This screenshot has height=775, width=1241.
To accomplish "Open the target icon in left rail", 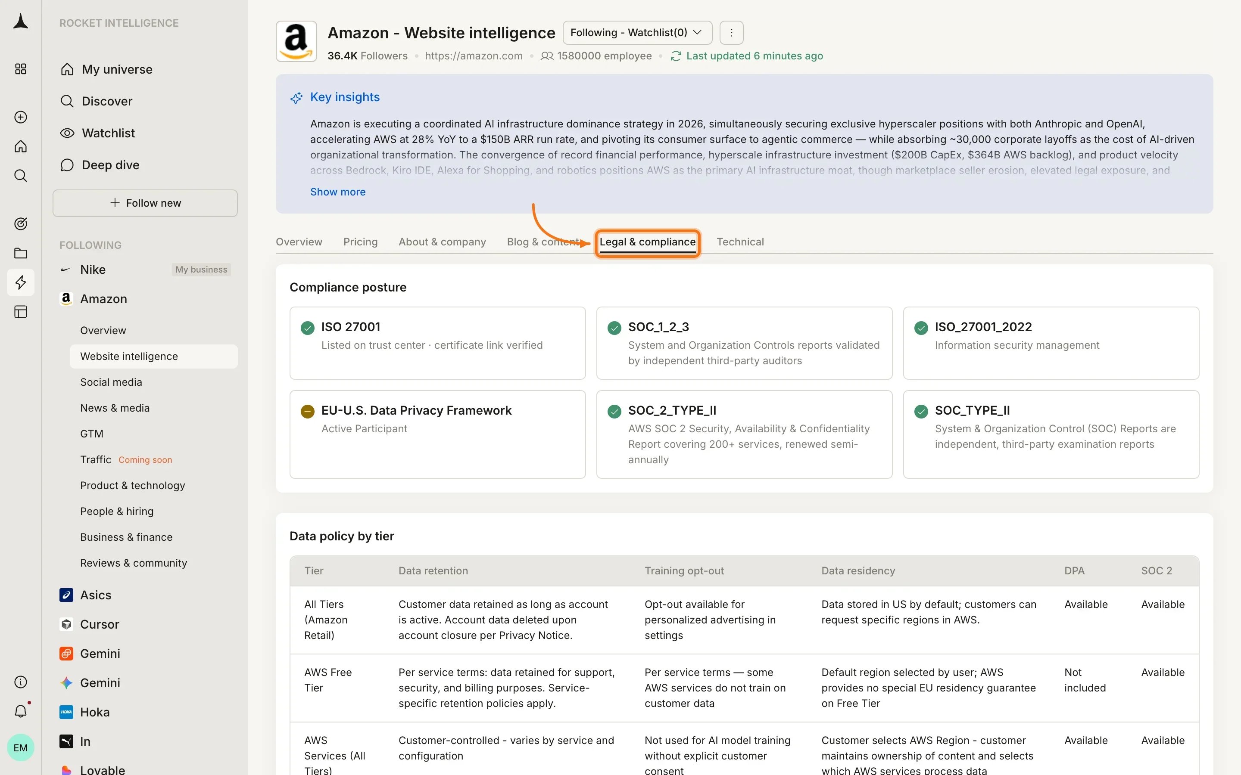I will click(x=21, y=223).
